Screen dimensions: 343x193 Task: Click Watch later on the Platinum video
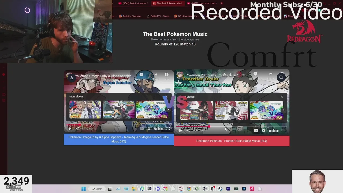[255, 76]
